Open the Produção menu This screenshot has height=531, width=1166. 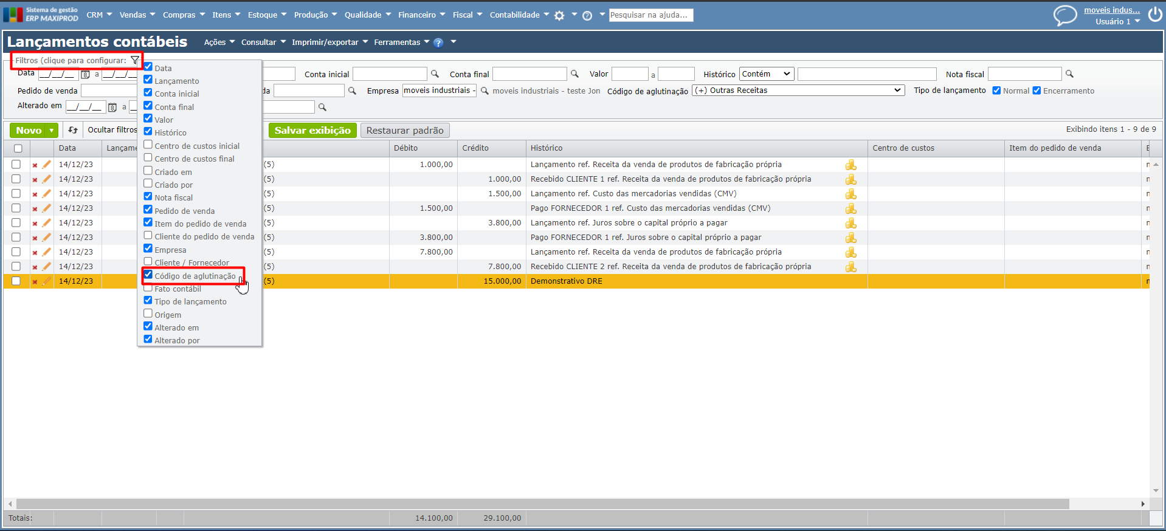pyautogui.click(x=315, y=15)
